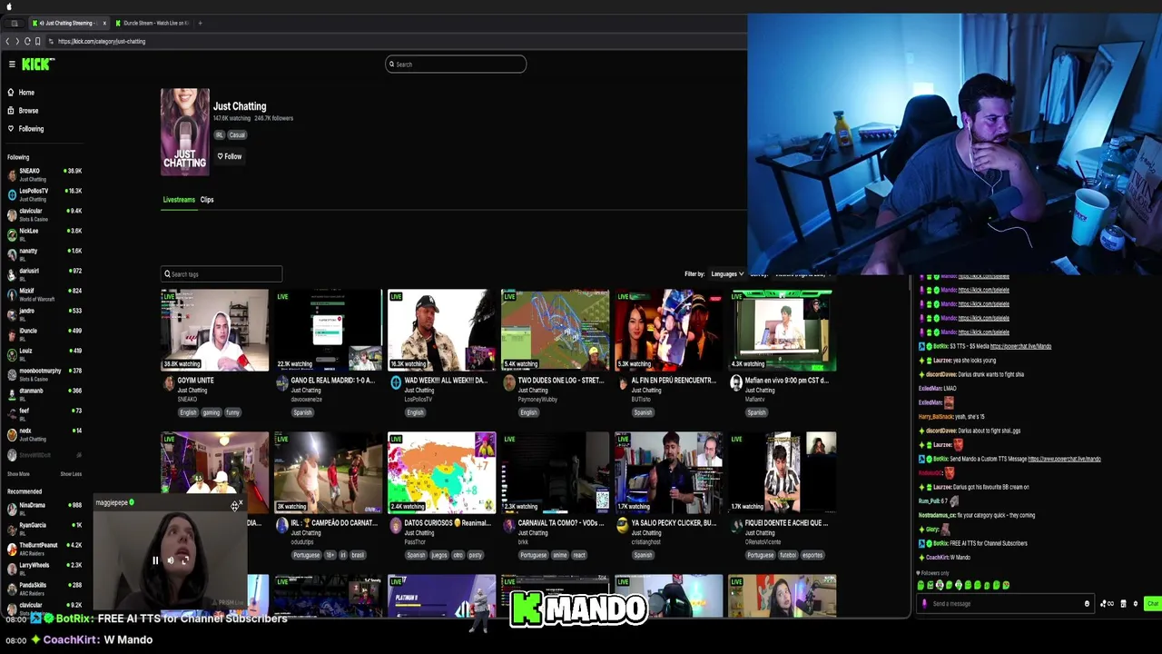Image resolution: width=1162 pixels, height=654 pixels.
Task: Open moonbootmurphy in the Following list
Action: pyautogui.click(x=44, y=373)
